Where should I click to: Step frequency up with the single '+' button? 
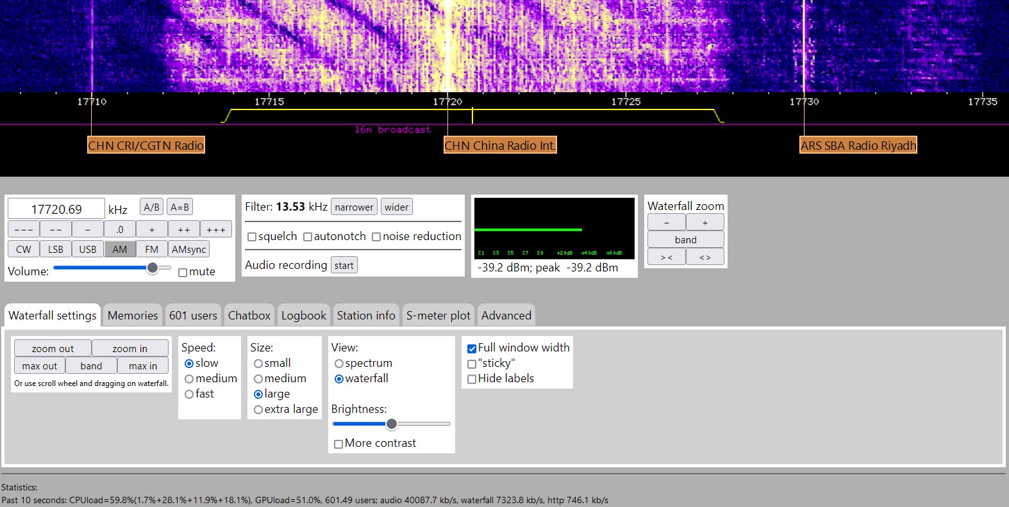(152, 229)
